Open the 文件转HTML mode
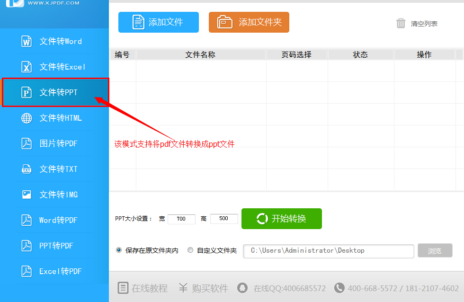The height and width of the screenshot is (302, 464). click(x=54, y=118)
